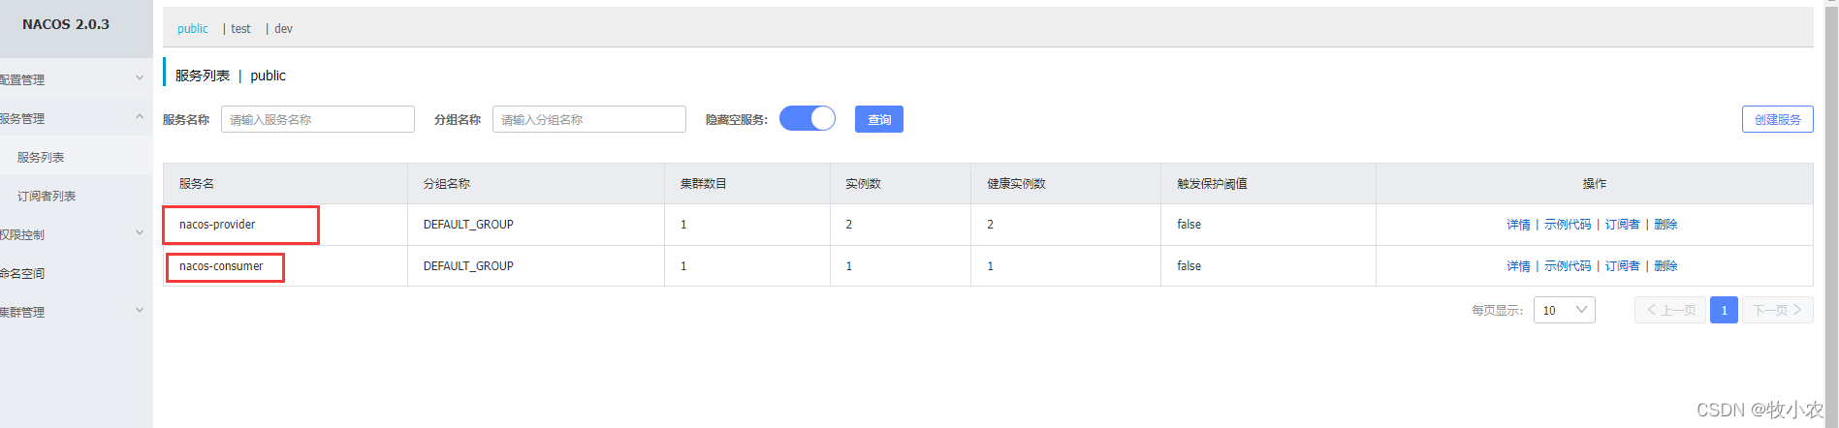Click DEFAULT_GROUP in the nacos-provider row

point(468,225)
